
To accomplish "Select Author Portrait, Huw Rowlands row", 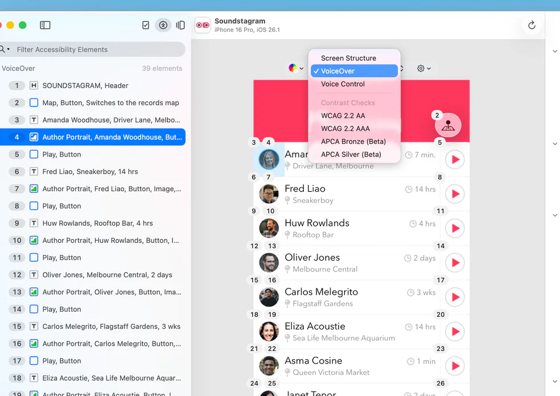I will tap(93, 240).
